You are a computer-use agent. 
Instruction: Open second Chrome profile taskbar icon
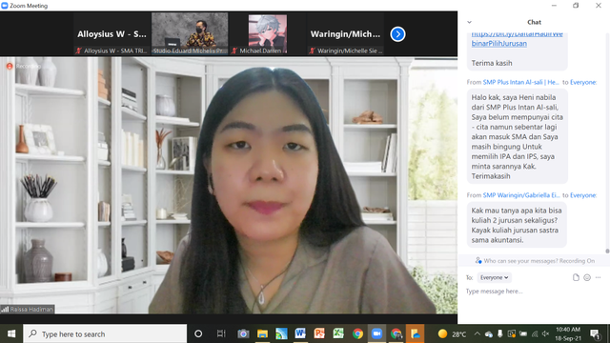point(396,333)
